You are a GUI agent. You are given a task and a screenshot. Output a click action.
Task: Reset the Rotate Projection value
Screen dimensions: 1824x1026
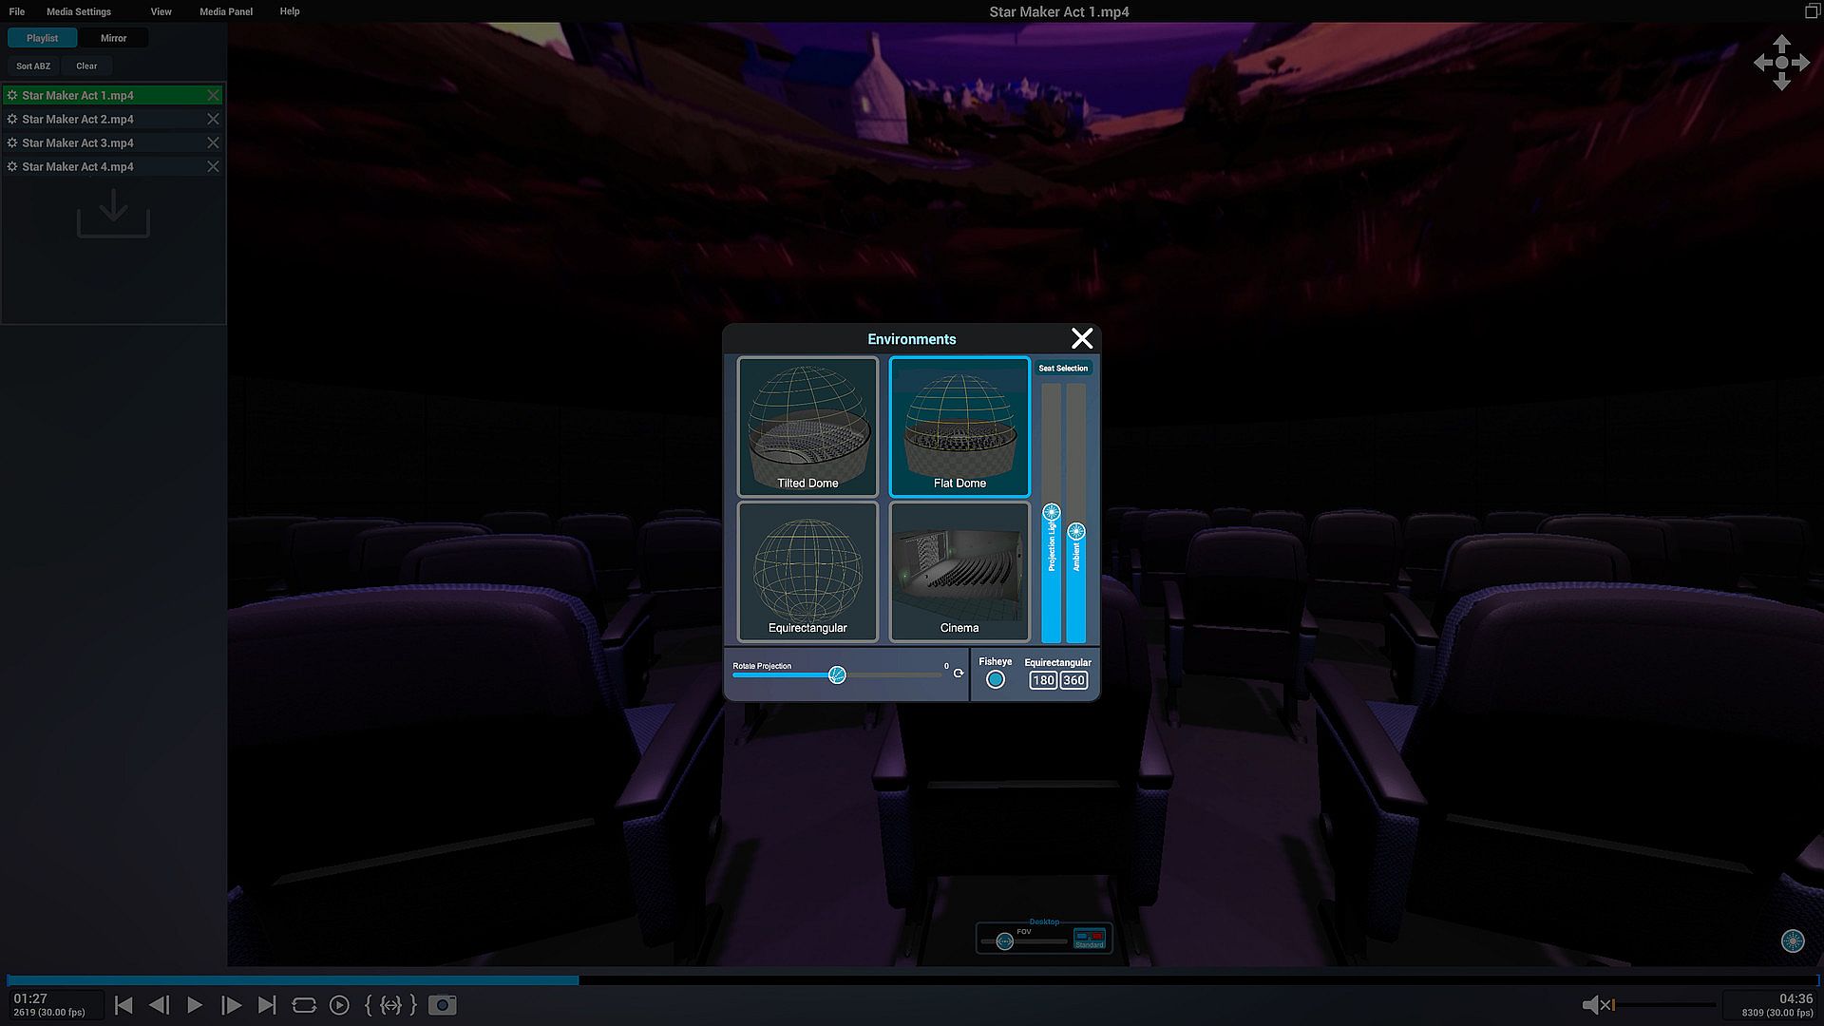(x=959, y=674)
